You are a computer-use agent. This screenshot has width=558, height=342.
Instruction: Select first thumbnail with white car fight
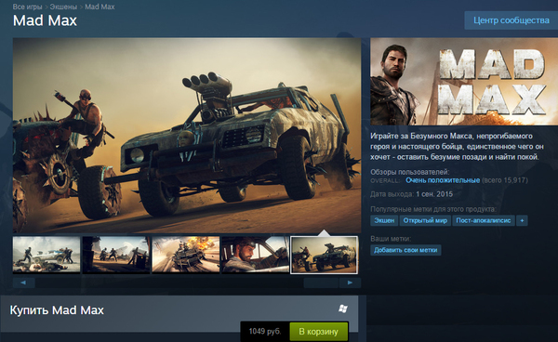click(x=46, y=255)
